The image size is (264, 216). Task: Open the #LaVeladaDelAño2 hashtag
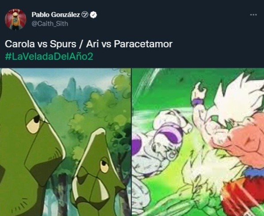(x=49, y=56)
